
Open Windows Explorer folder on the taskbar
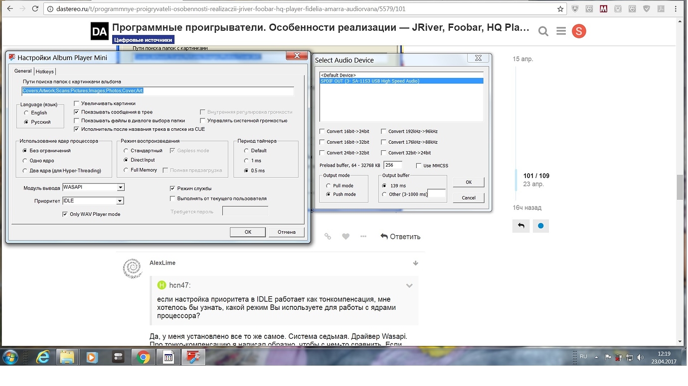click(x=67, y=357)
